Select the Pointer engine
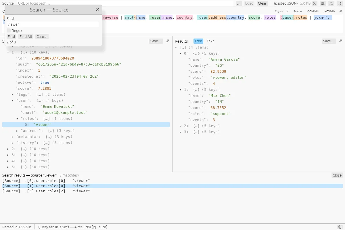The height and width of the screenshot is (230, 345). tap(298, 11)
